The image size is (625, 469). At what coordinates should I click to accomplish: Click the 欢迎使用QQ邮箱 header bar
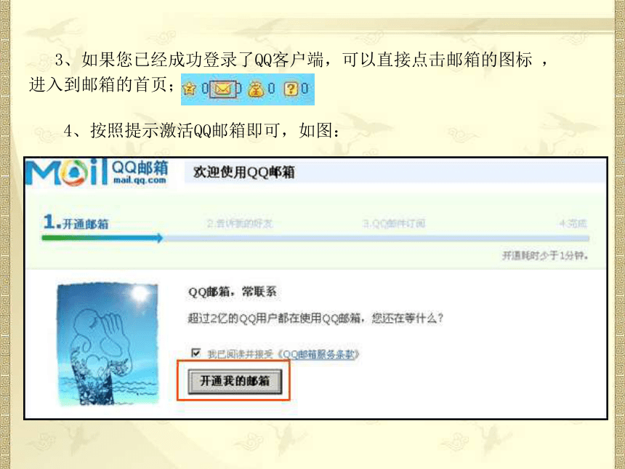tap(395, 172)
